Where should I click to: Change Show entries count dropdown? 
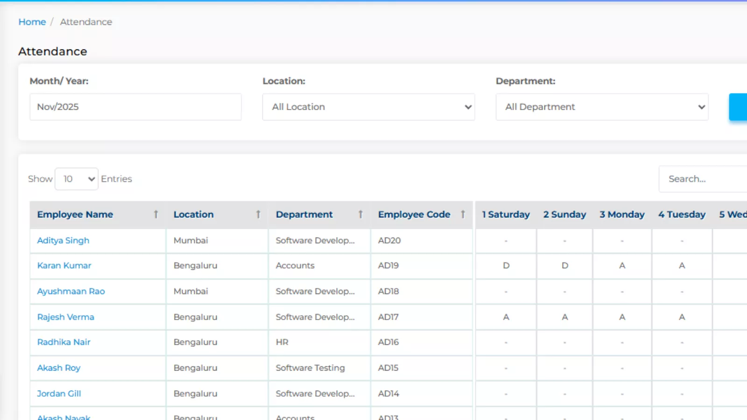point(77,179)
